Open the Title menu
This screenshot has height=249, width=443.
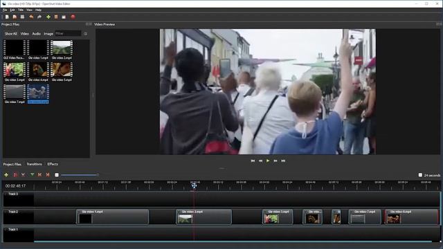(21, 10)
